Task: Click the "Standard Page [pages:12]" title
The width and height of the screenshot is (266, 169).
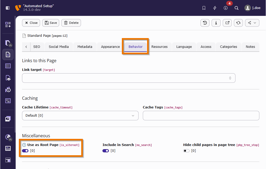Action: tap(47, 36)
